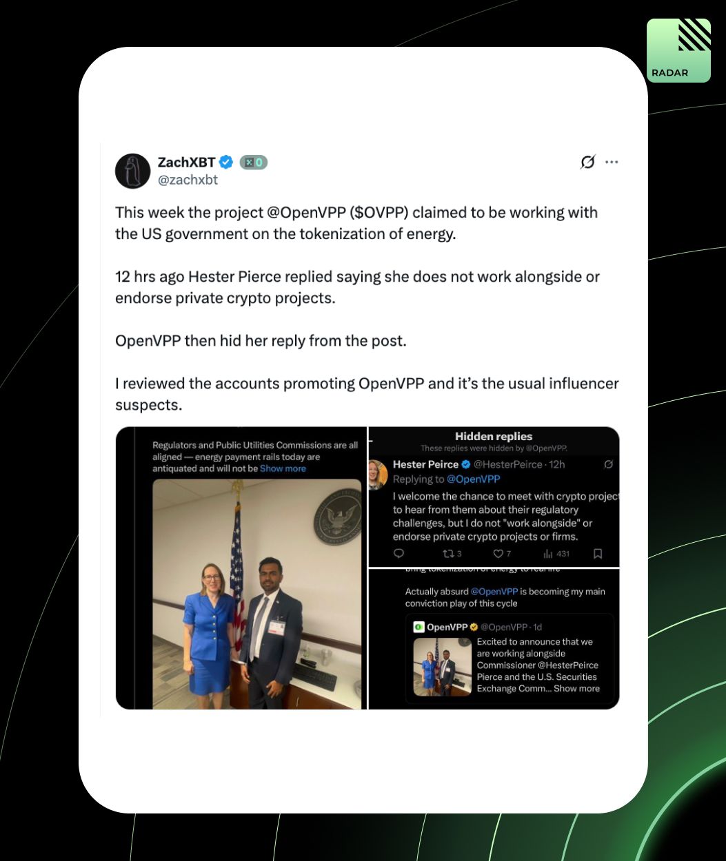Expand the text with the blue Show more link
Screen dimensions: 726x861
pos(283,468)
